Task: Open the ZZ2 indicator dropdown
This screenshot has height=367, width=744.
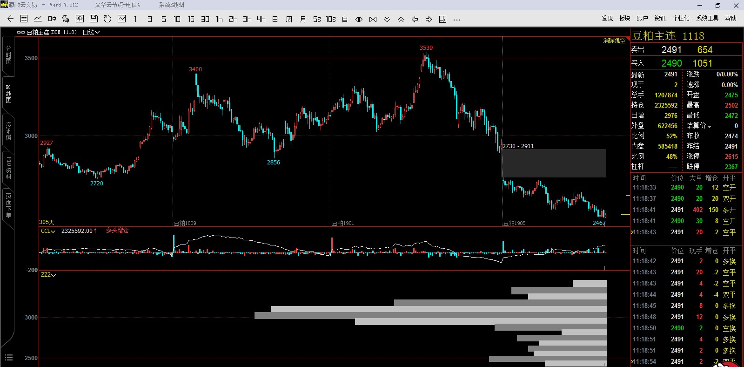Action: [48, 275]
